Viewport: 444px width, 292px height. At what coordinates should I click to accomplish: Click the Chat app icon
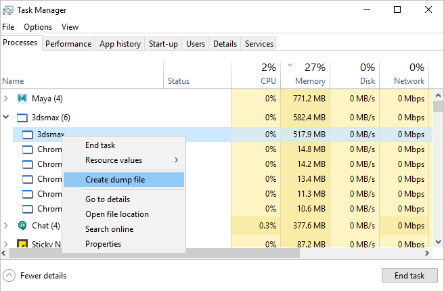coord(22,226)
